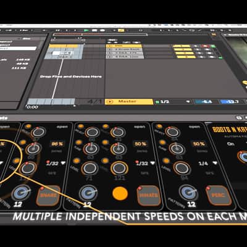Viewport: 247px width, 247px height.
Task: Click the Perc module 50 % swing field
Action: coord(199,144)
